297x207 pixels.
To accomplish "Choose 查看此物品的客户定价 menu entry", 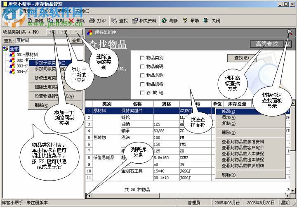I will (x=250, y=148).
